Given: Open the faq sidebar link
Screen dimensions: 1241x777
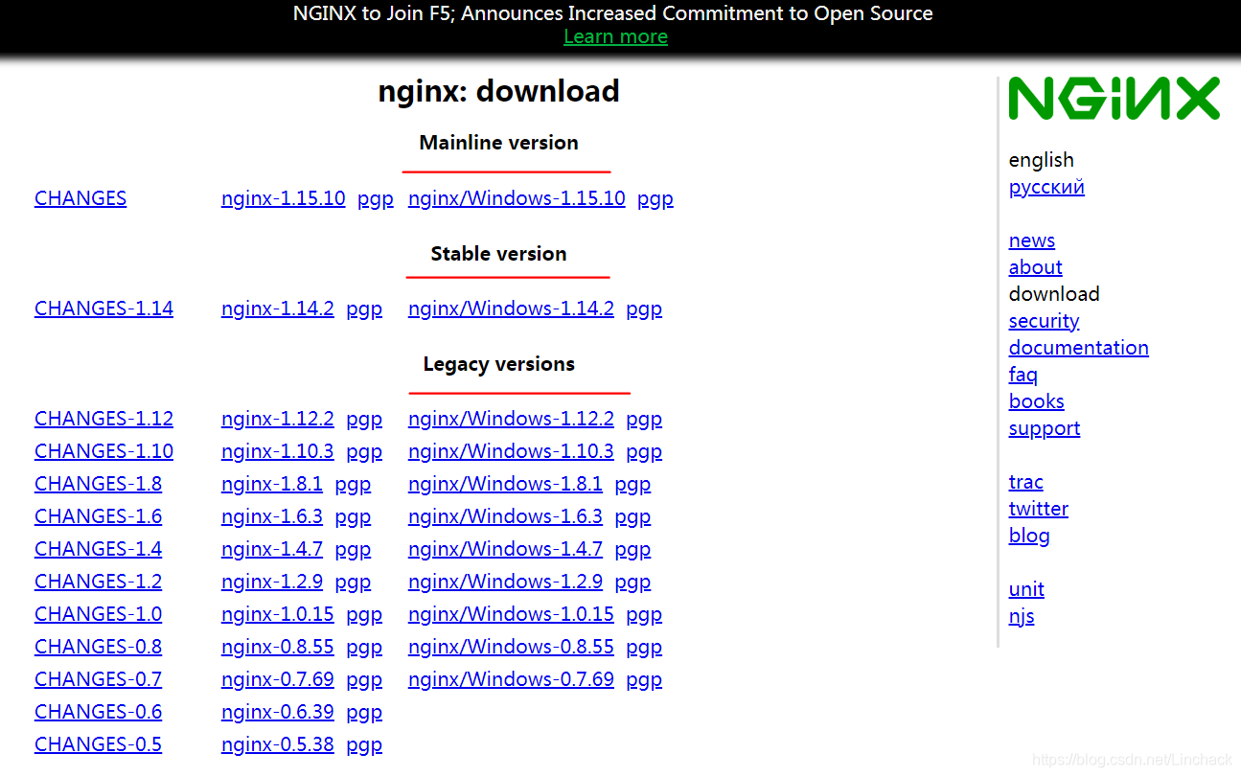Looking at the screenshot, I should pyautogui.click(x=1023, y=375).
